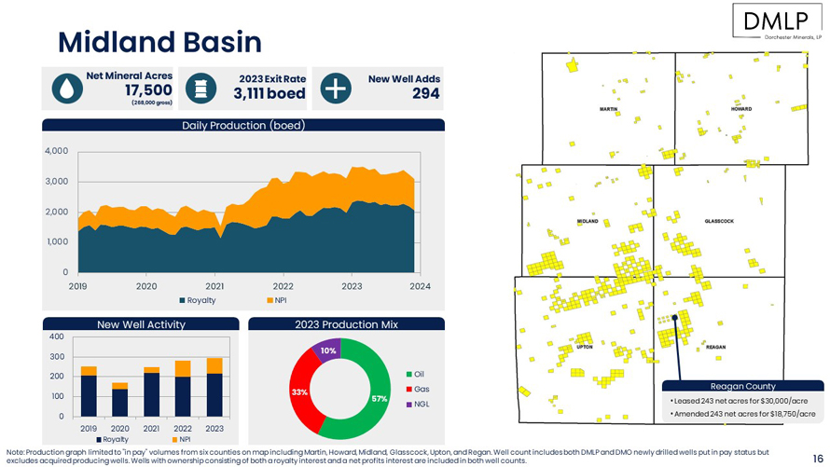Click the Amended 243 net acres bullet

pos(742,414)
